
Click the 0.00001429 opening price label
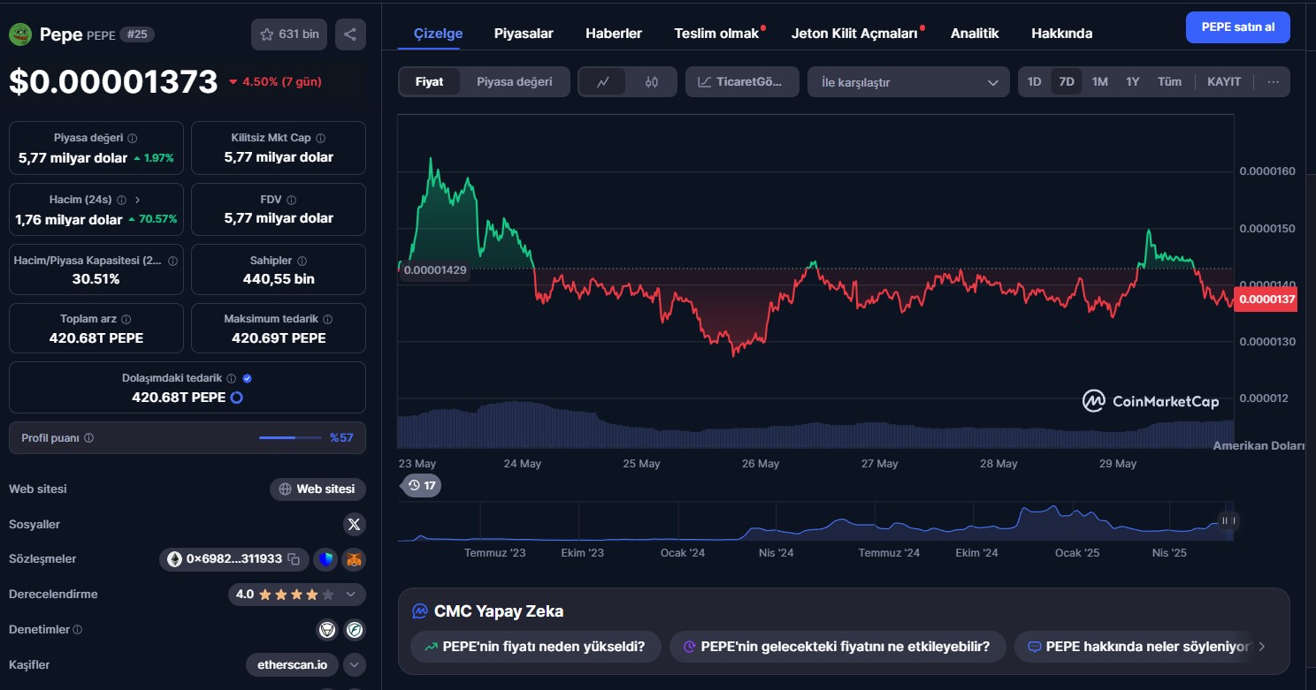coord(434,270)
